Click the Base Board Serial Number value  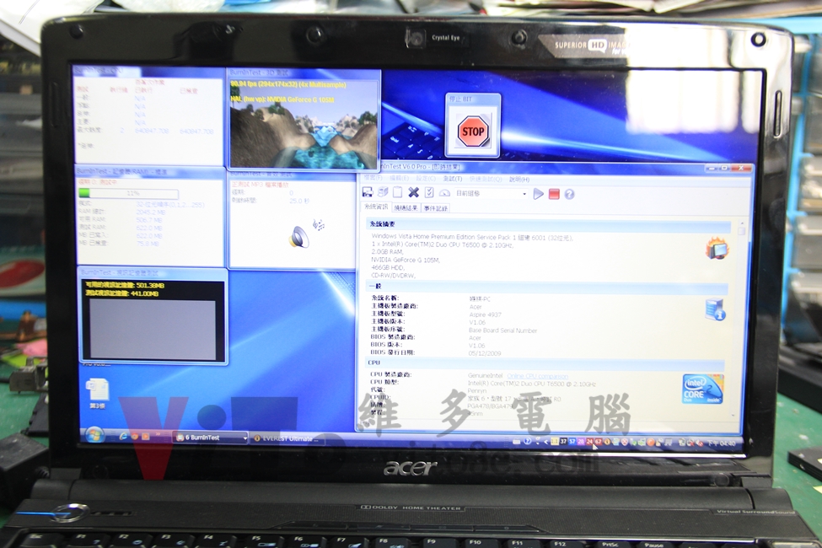tap(502, 330)
